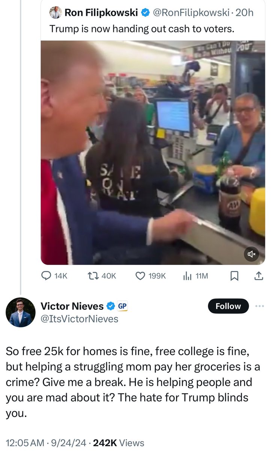This screenshot has width=271, height=451.
Task: Open Ron Filipkowski's small avatar
Action: tap(55, 13)
